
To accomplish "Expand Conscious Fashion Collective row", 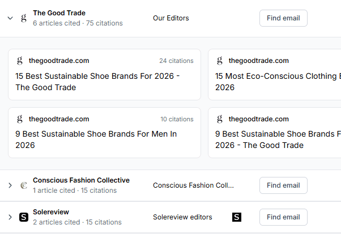I will coord(10,185).
